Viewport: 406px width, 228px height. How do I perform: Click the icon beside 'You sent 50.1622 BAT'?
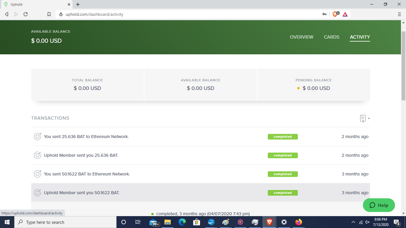coord(37,174)
